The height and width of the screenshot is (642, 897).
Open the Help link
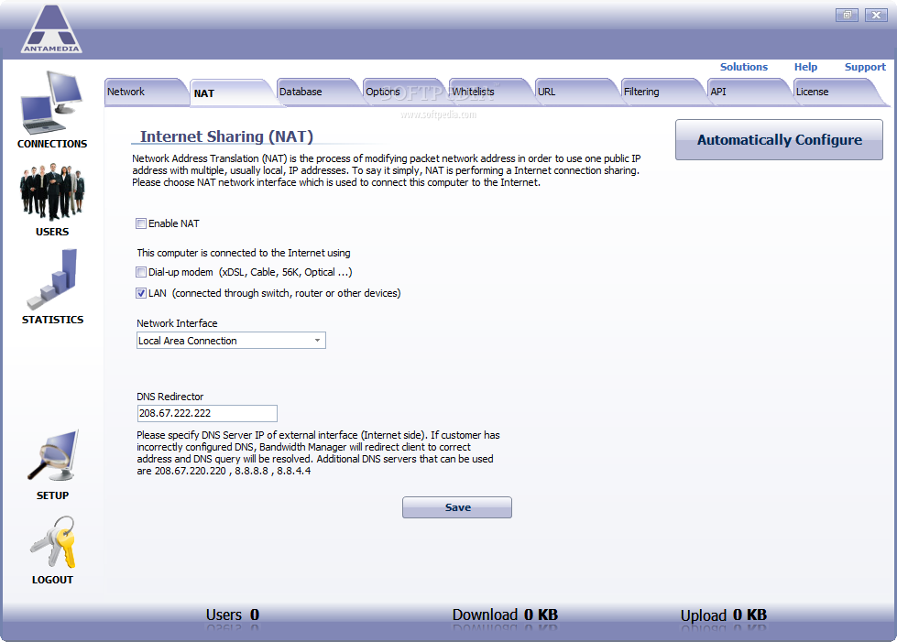coord(805,67)
